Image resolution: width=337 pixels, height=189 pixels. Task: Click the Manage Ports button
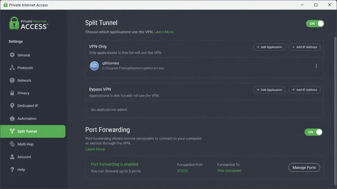[x=304, y=167]
